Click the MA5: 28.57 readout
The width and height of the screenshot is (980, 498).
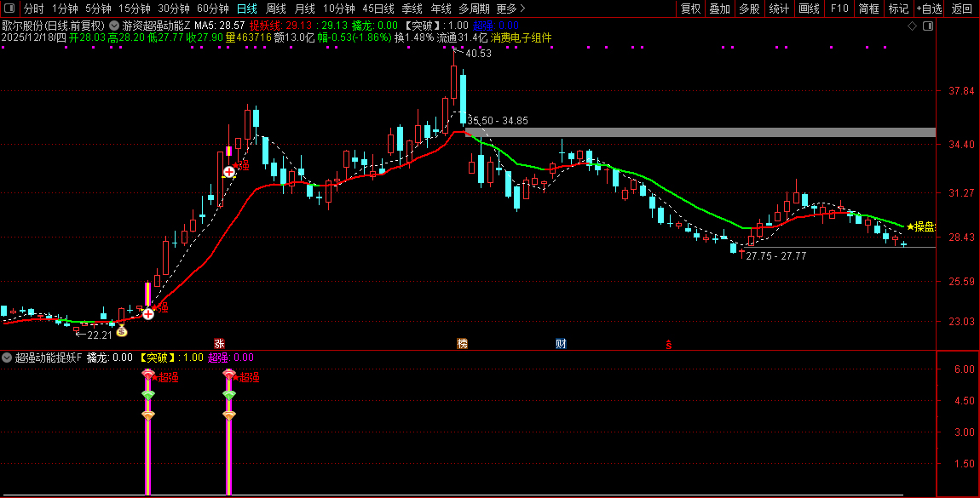point(219,26)
